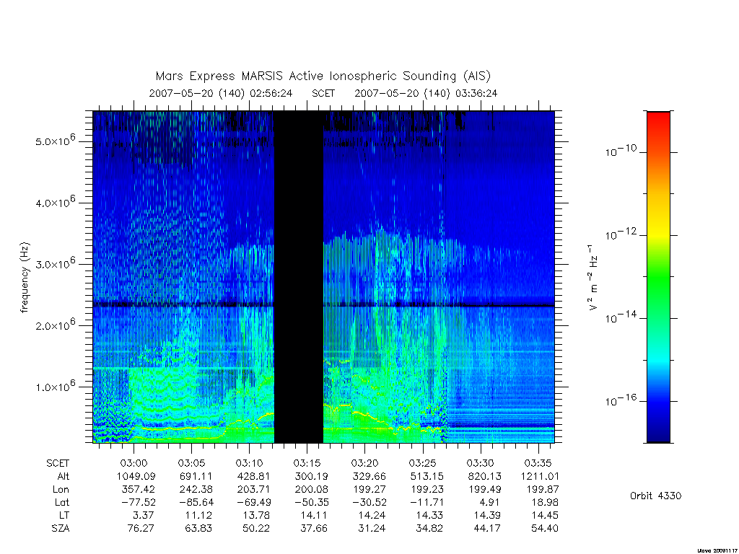Viewport: 739px width, 554px height.
Task: Click the green middle of the color bar
Action: pyautogui.click(x=658, y=278)
